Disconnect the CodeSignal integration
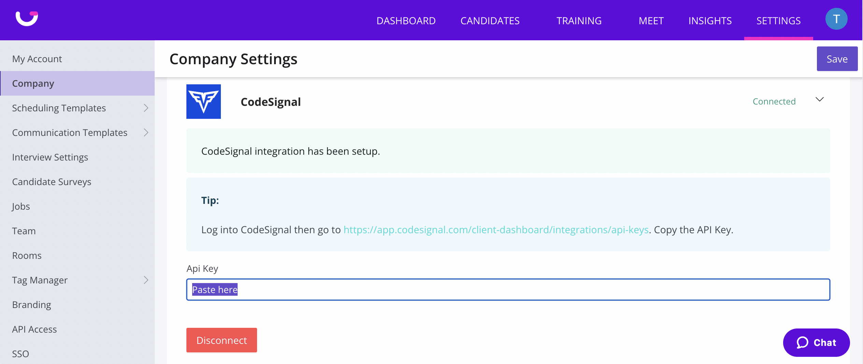Screen dimensions: 863x364 [222, 340]
